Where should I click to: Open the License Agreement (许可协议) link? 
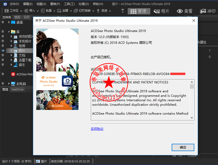97,129
